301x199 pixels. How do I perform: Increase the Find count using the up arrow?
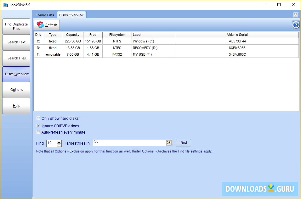coord(59,141)
